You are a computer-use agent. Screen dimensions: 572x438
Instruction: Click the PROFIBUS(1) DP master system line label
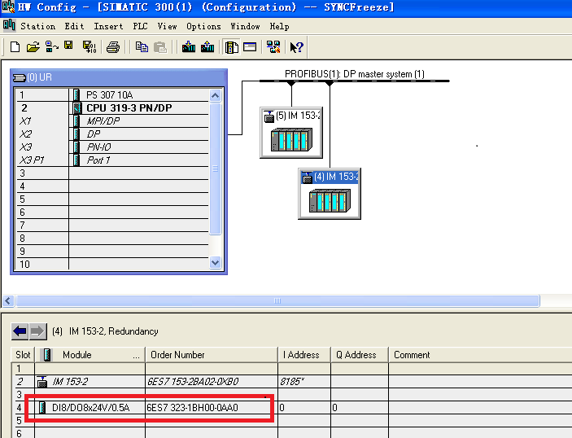tap(354, 74)
